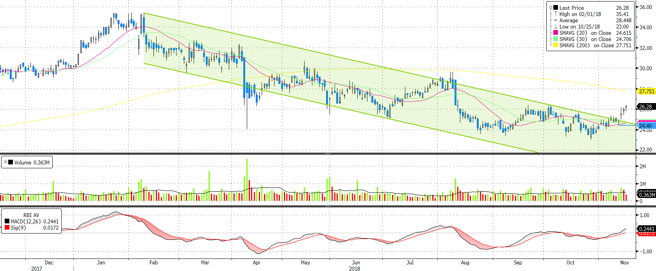Click the Low marker icon in legend
This screenshot has height=271, width=656.
[556, 27]
